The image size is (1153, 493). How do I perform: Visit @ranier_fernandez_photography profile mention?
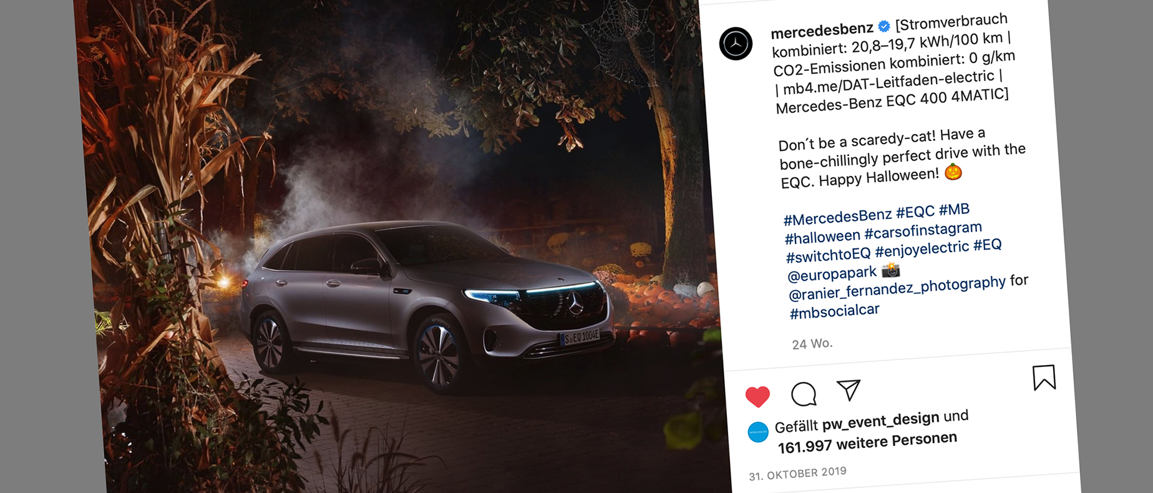pos(897,288)
